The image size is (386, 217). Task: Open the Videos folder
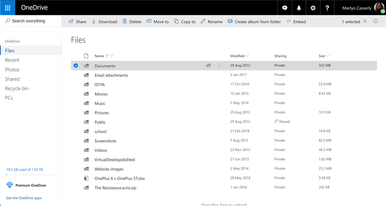(x=101, y=150)
